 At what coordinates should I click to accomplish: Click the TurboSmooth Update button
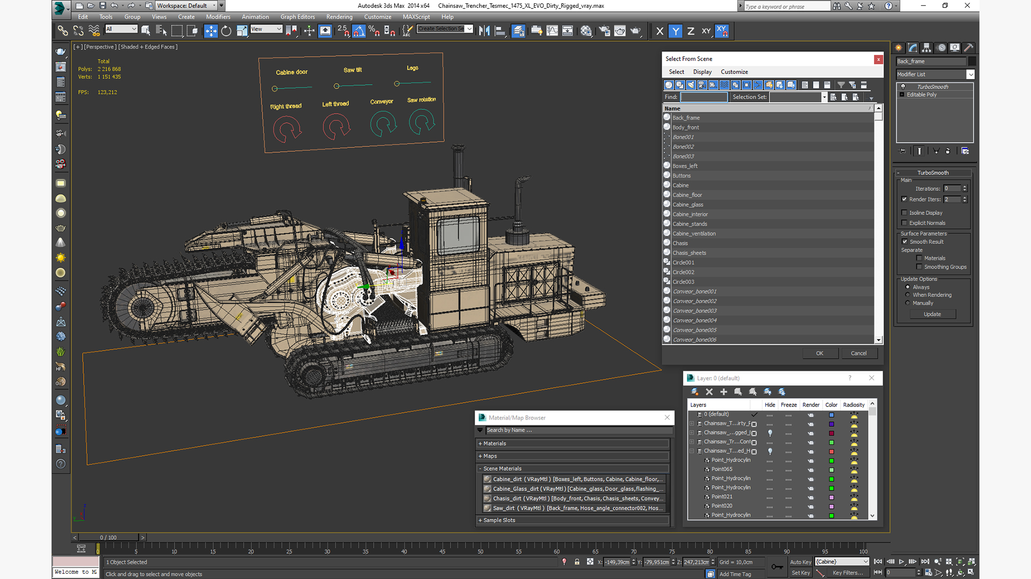(x=932, y=314)
